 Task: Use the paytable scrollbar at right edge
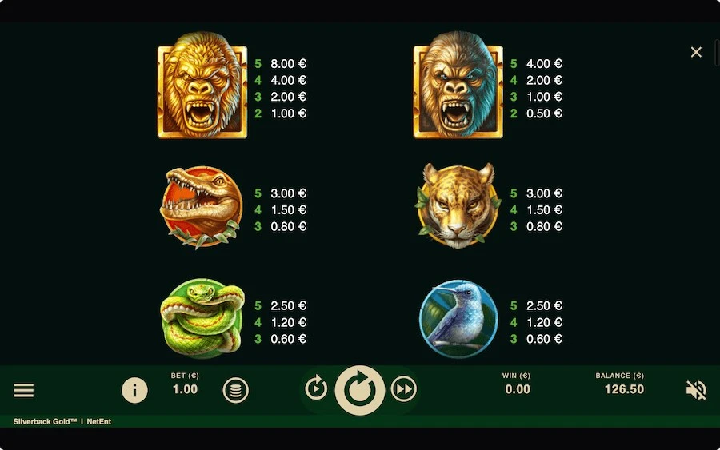tap(718, 53)
